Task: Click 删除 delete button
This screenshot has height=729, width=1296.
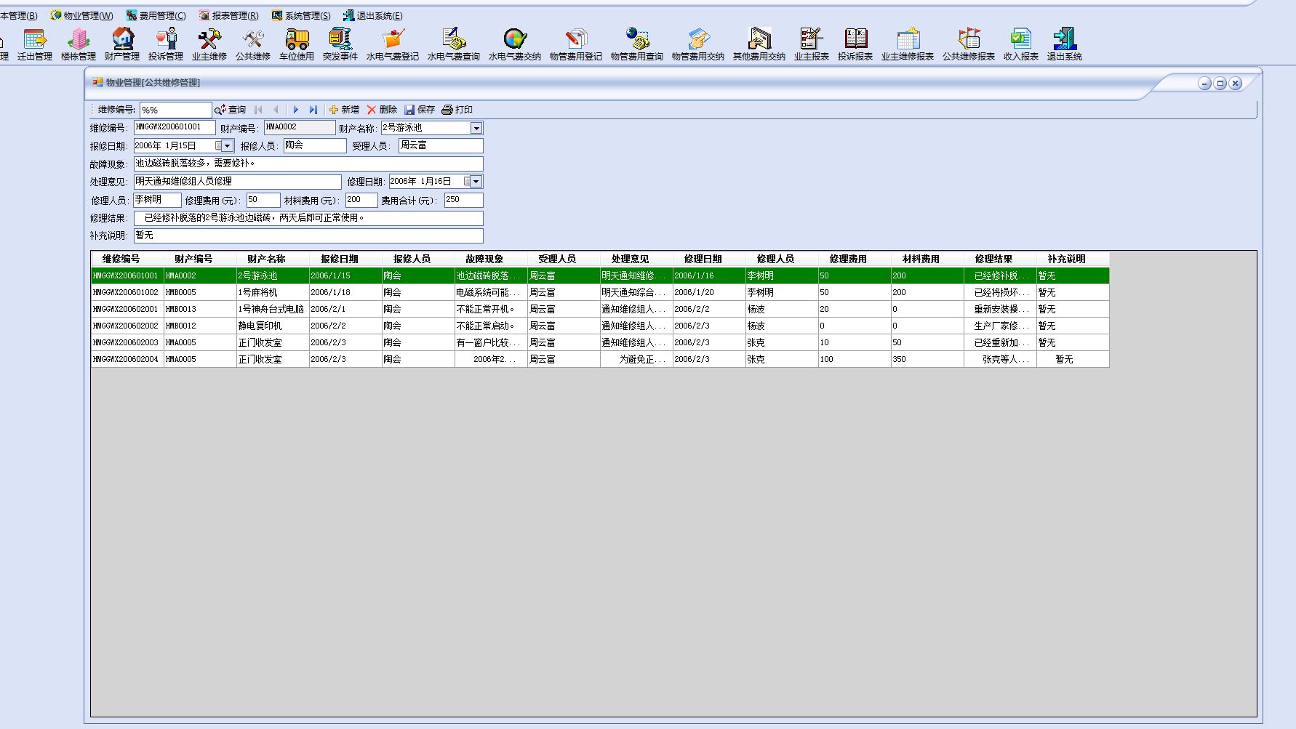Action: pyautogui.click(x=382, y=110)
